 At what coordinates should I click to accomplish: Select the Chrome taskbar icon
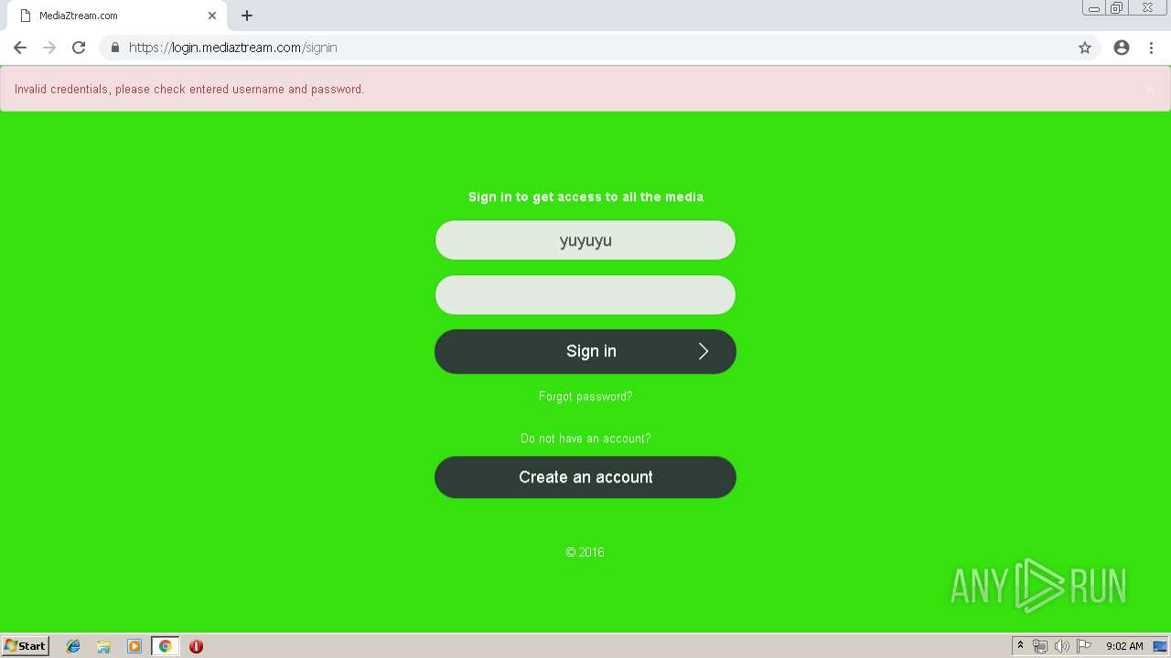tap(165, 646)
